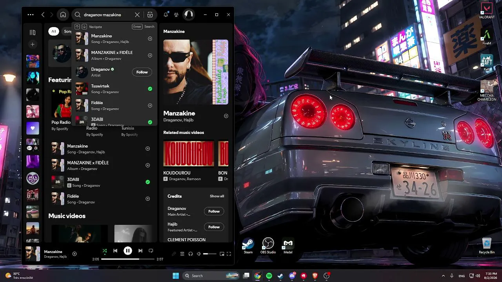Add MANZAKINE x FIDÈLE suggestion to library
The width and height of the screenshot is (502, 282).
[150, 55]
